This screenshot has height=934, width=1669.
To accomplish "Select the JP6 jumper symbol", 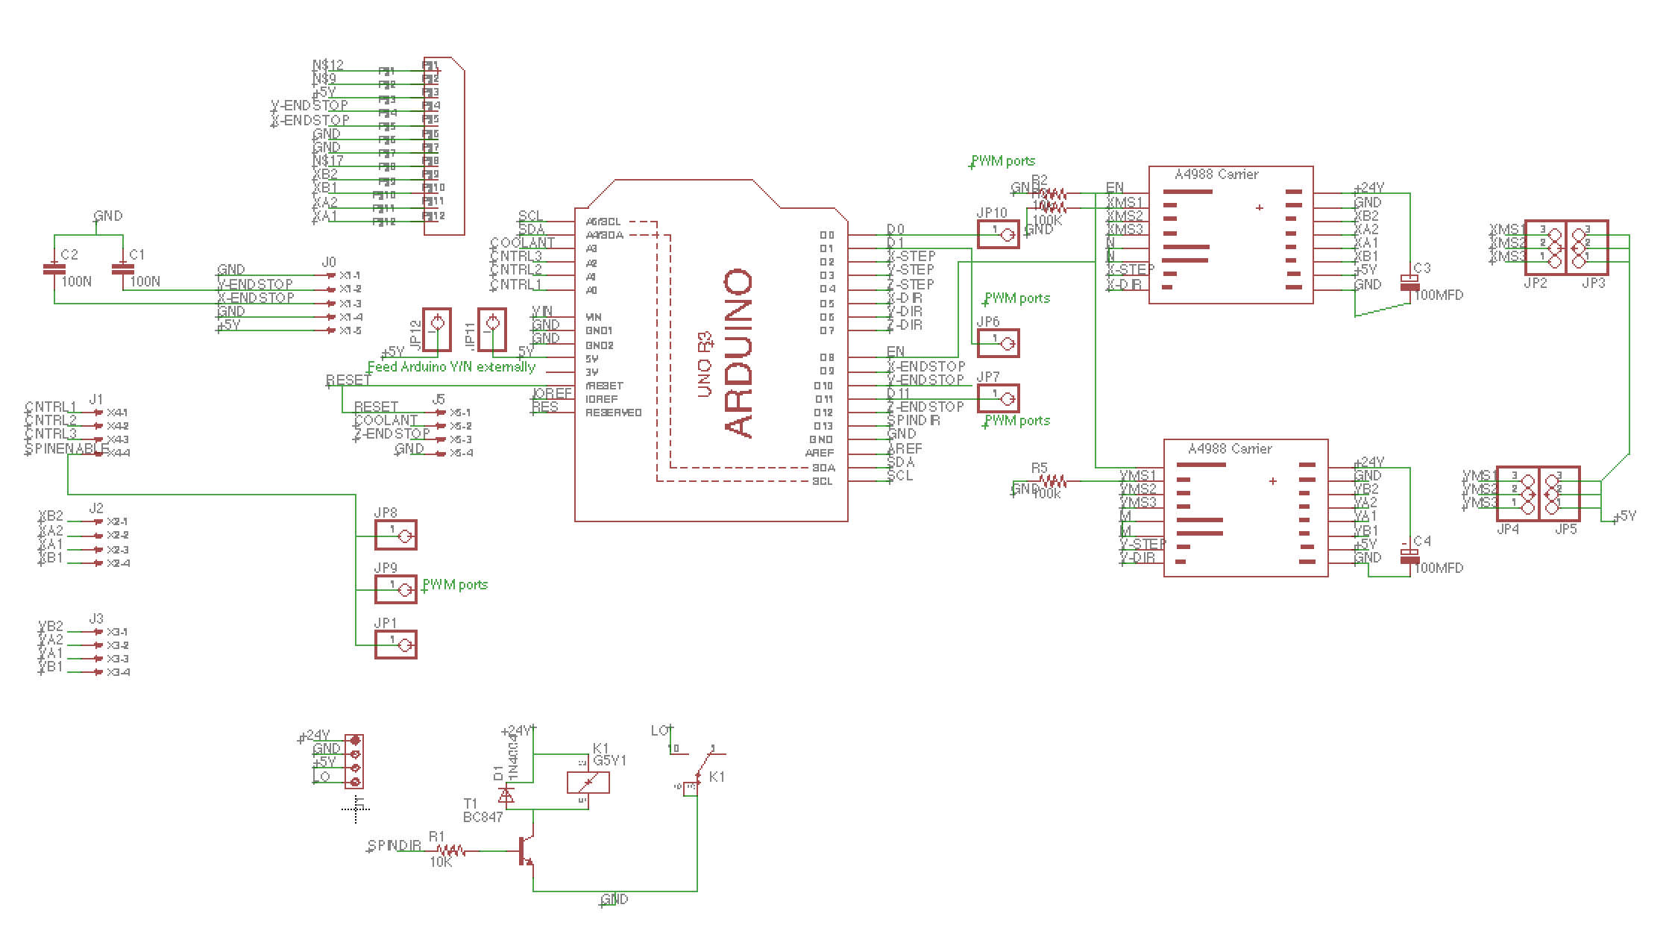I will 998,342.
